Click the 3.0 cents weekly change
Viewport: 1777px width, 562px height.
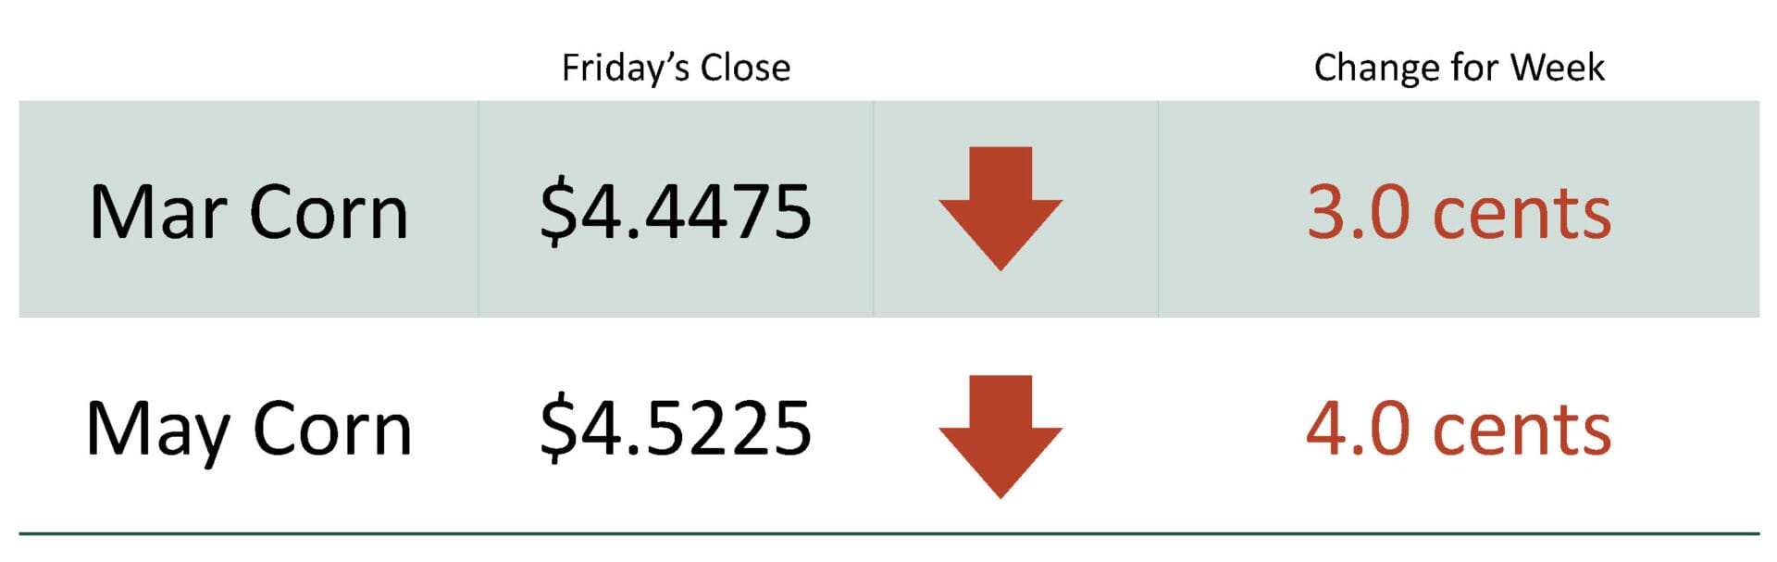pos(1459,213)
